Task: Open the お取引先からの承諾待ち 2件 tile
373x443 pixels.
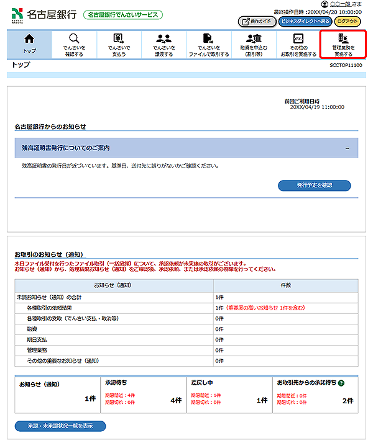Action: 315,393
